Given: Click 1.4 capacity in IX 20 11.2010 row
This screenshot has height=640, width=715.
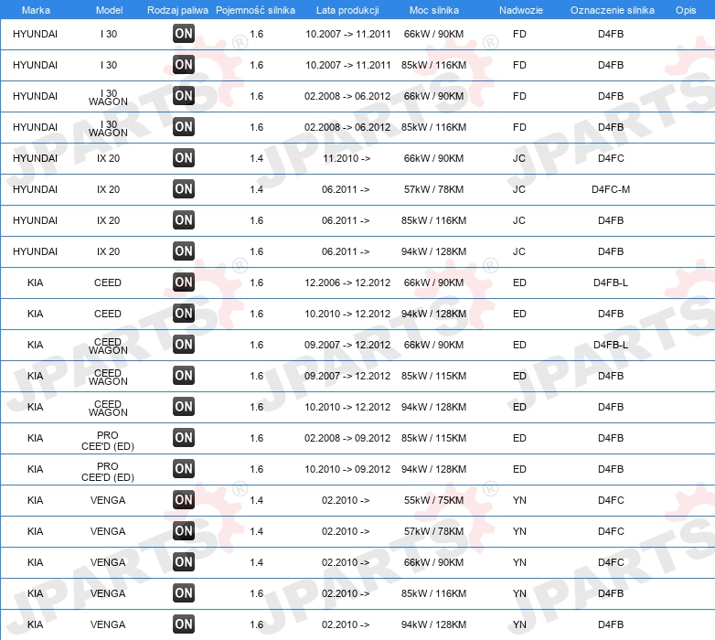Looking at the screenshot, I should (x=256, y=158).
